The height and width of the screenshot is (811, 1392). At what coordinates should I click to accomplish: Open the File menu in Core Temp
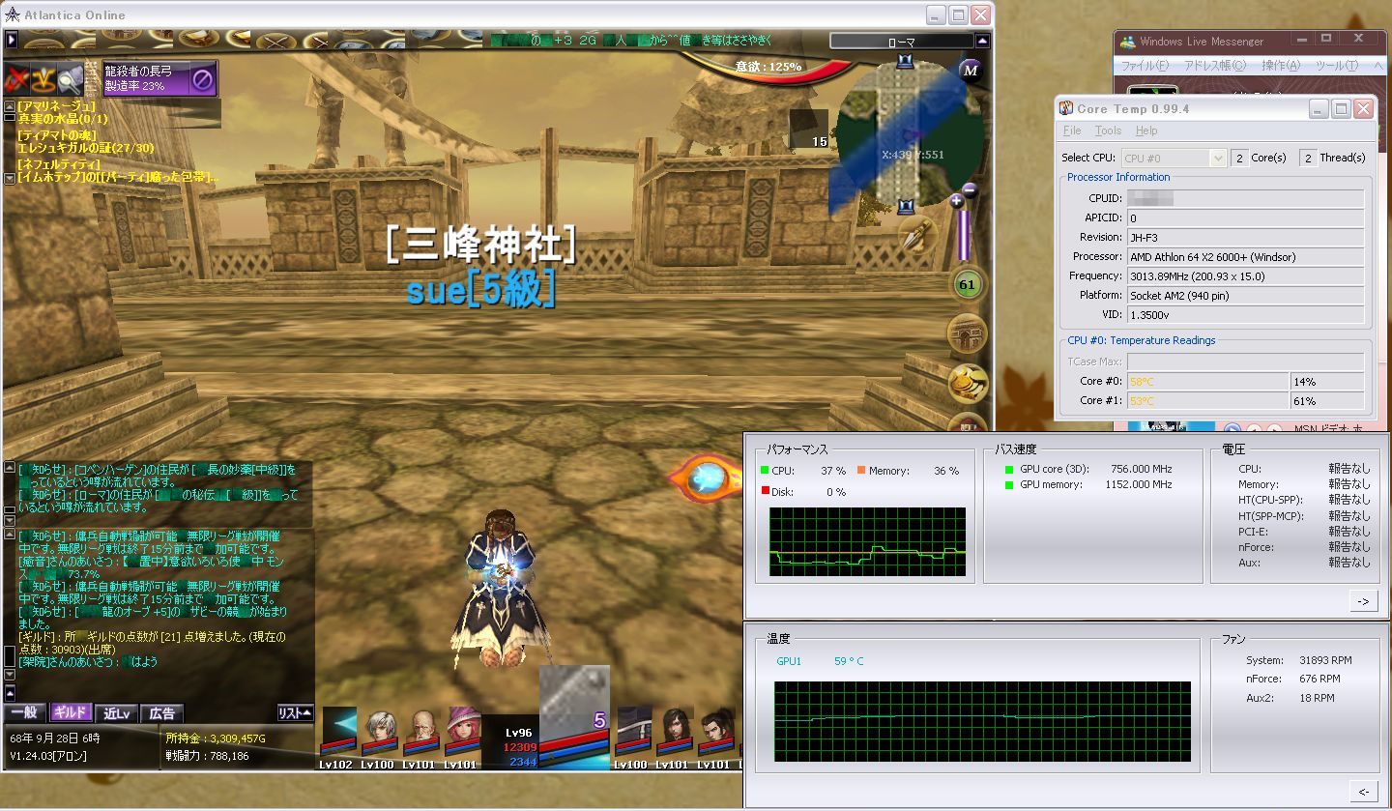coord(1072,130)
